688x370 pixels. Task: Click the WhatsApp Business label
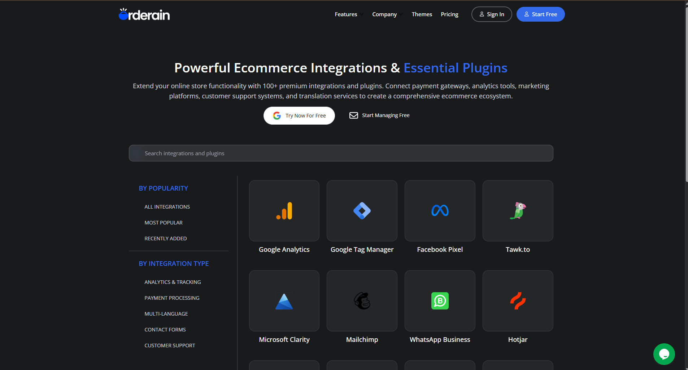(440, 340)
